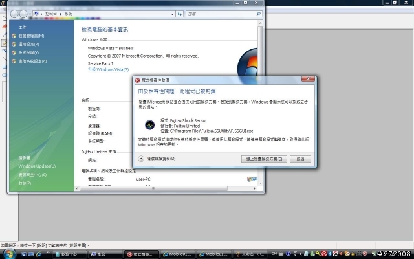Screen dimensions: 414x259
Task: Click the Windows Update(U) link
Action: [37, 166]
